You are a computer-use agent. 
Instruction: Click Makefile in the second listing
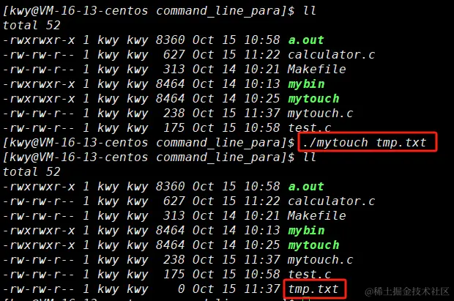[x=317, y=216]
